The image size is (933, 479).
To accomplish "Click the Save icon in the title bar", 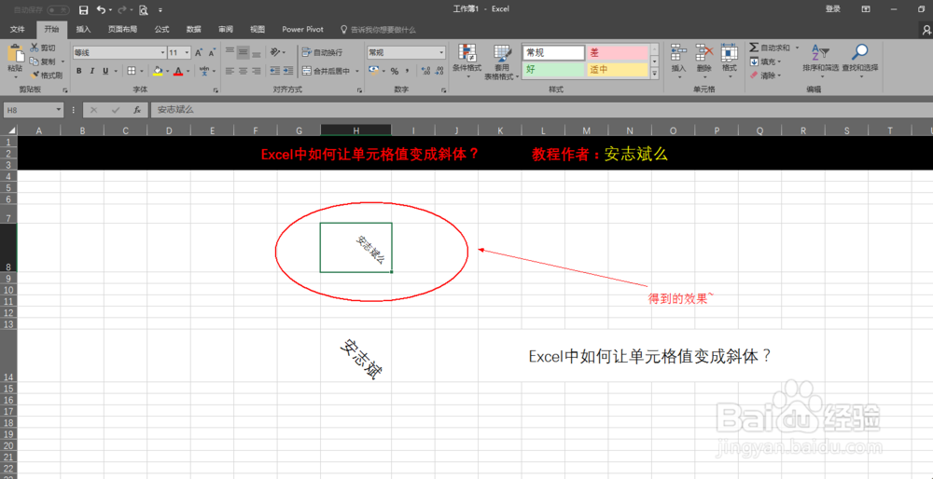I will 84,9.
